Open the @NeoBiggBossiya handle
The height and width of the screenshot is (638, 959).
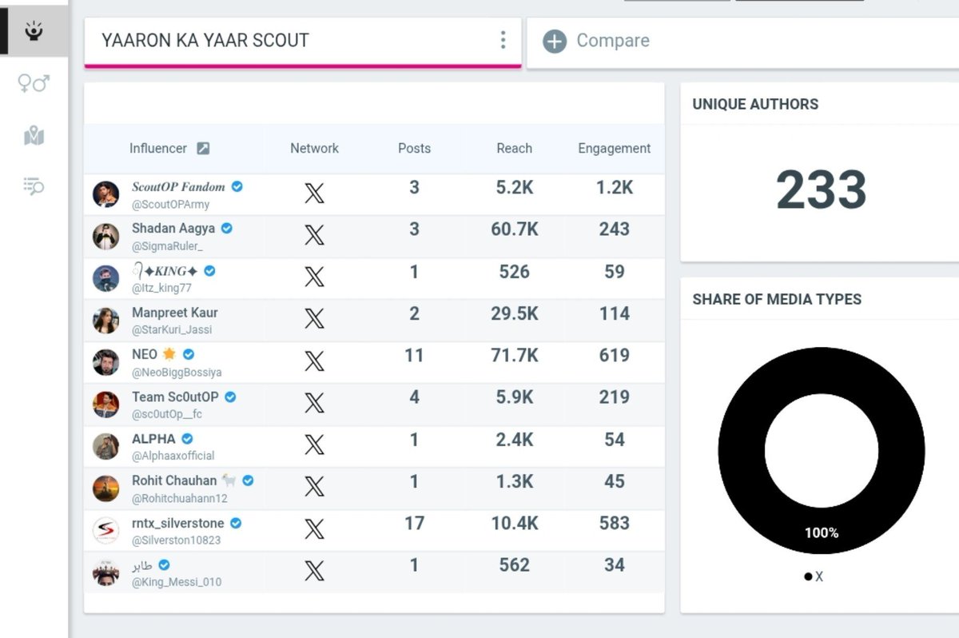[177, 373]
